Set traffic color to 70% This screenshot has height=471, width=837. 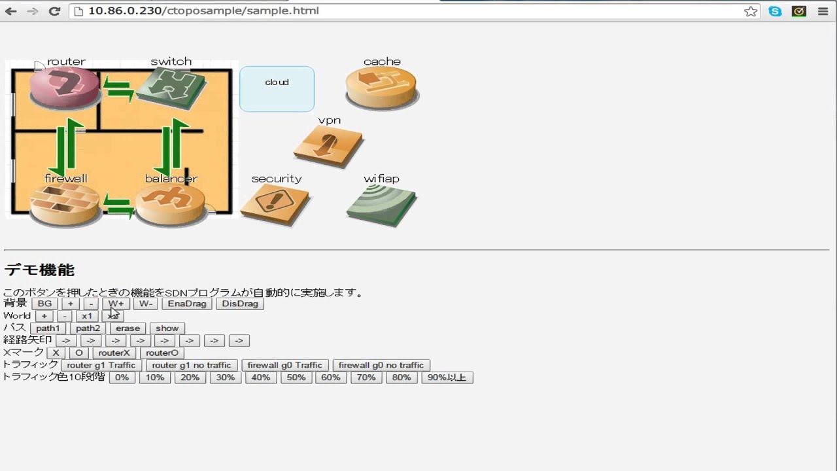point(366,377)
